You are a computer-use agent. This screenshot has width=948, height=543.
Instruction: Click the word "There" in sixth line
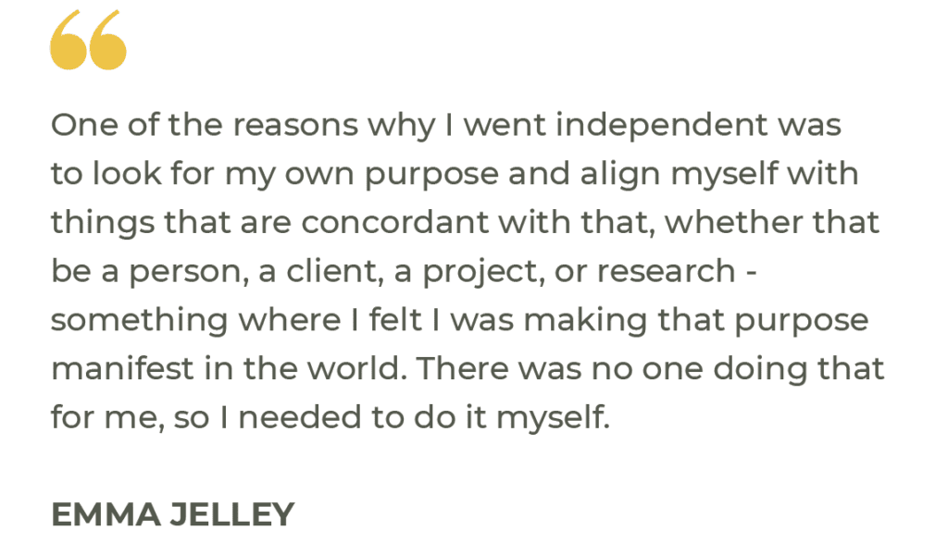pos(463,368)
